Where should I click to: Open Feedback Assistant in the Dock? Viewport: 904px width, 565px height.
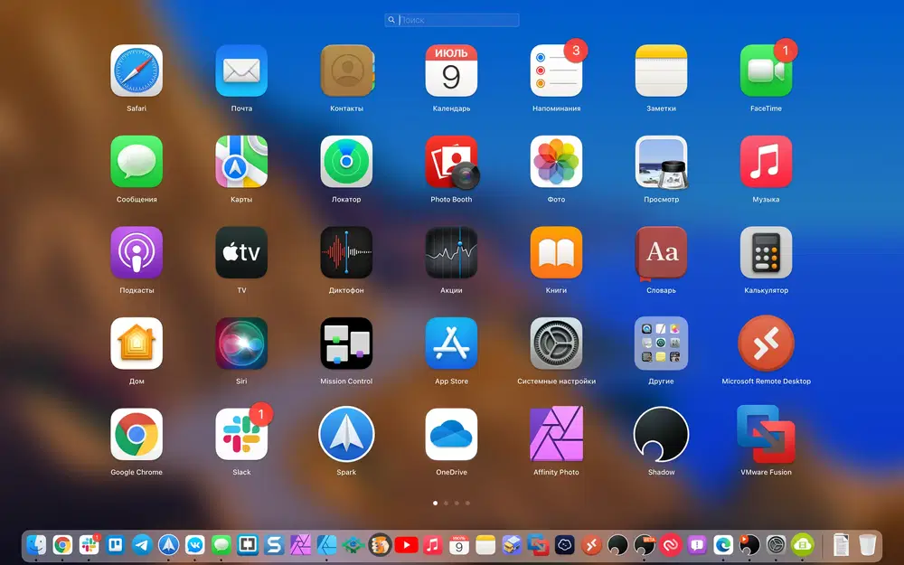tap(697, 545)
